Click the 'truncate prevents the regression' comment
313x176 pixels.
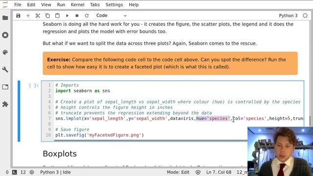coord(134,113)
